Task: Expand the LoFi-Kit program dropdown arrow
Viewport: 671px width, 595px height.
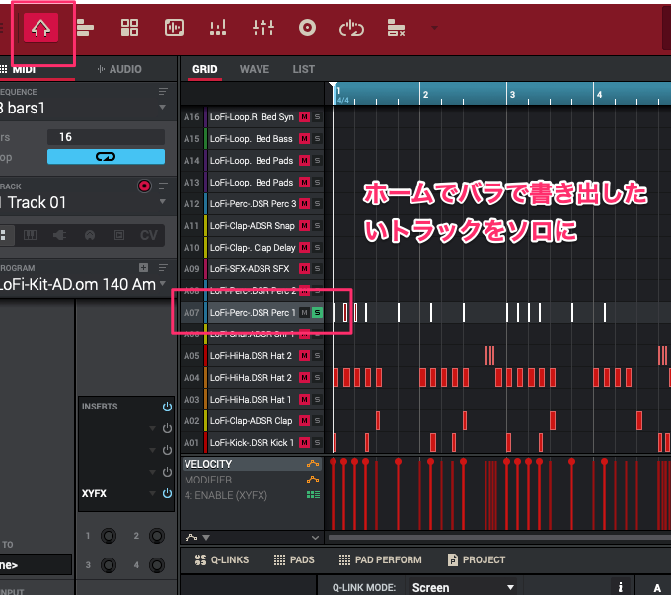Action: pos(162,283)
